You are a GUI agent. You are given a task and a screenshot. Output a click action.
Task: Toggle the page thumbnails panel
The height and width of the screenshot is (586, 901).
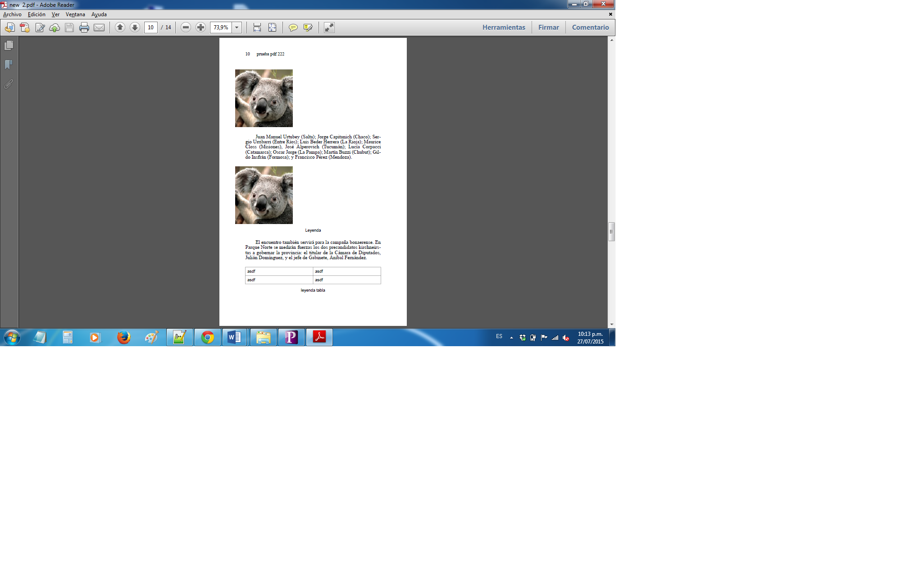point(9,46)
